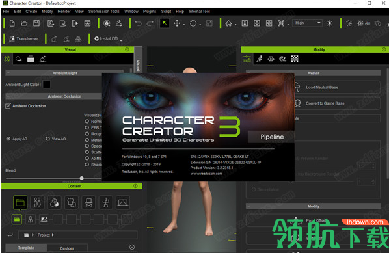This screenshot has width=389, height=253.
Task: Click the Script menu
Action: pos(166,12)
